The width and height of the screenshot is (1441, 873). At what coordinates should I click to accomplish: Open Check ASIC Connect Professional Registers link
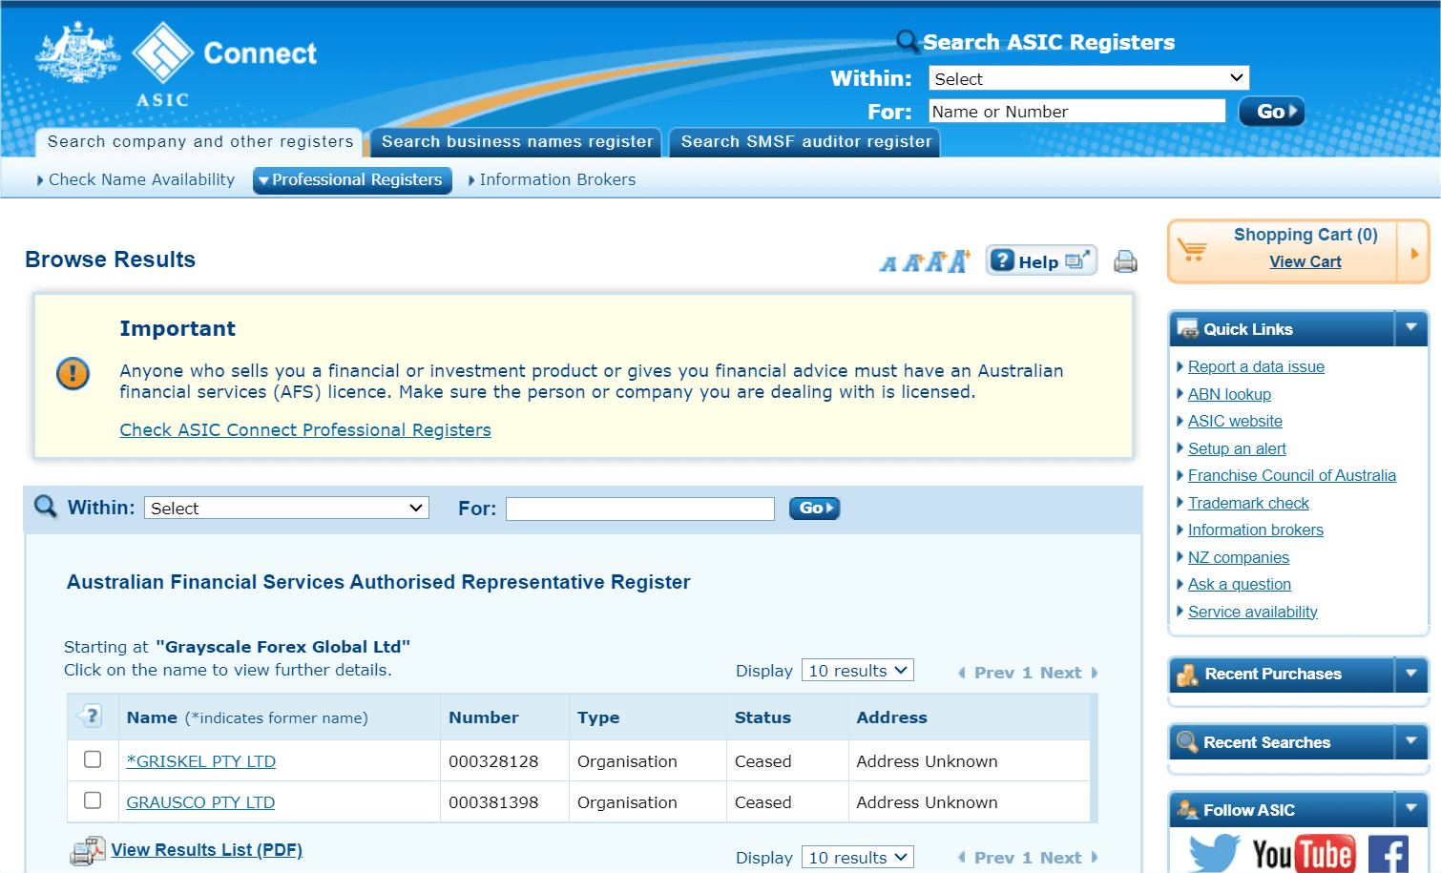(x=305, y=430)
